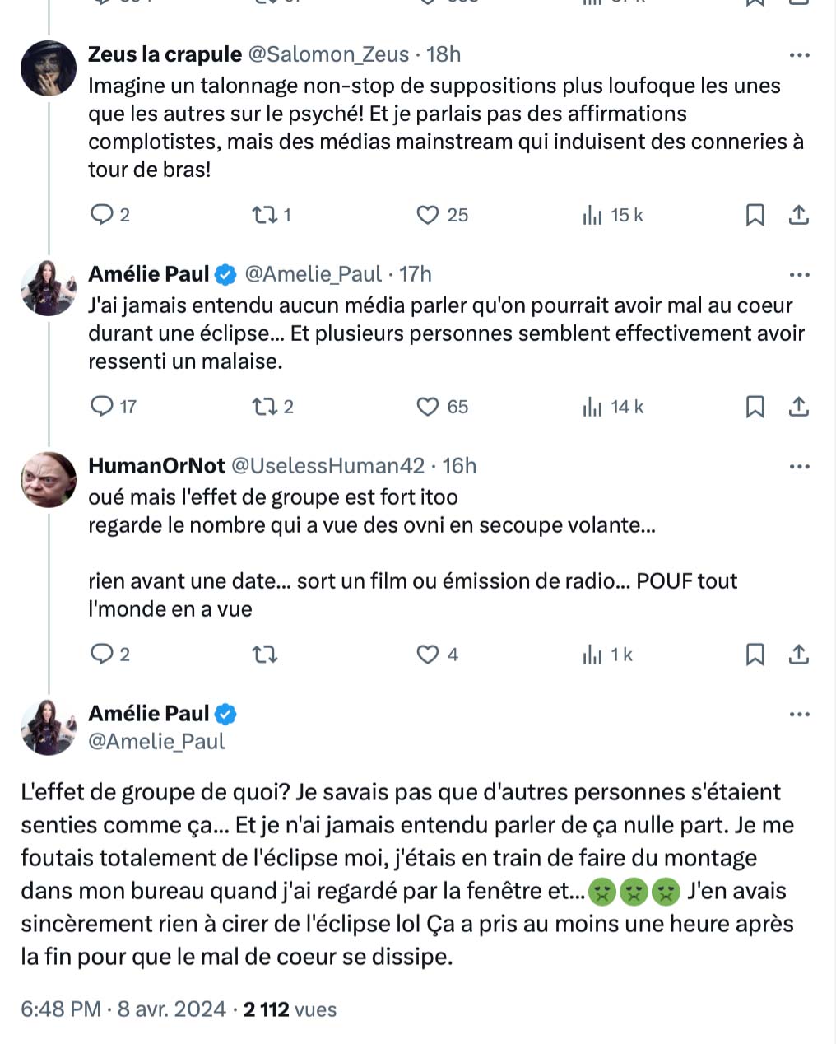Open @Salomon_Zeus profile handle
This screenshot has width=836, height=1044.
point(328,54)
